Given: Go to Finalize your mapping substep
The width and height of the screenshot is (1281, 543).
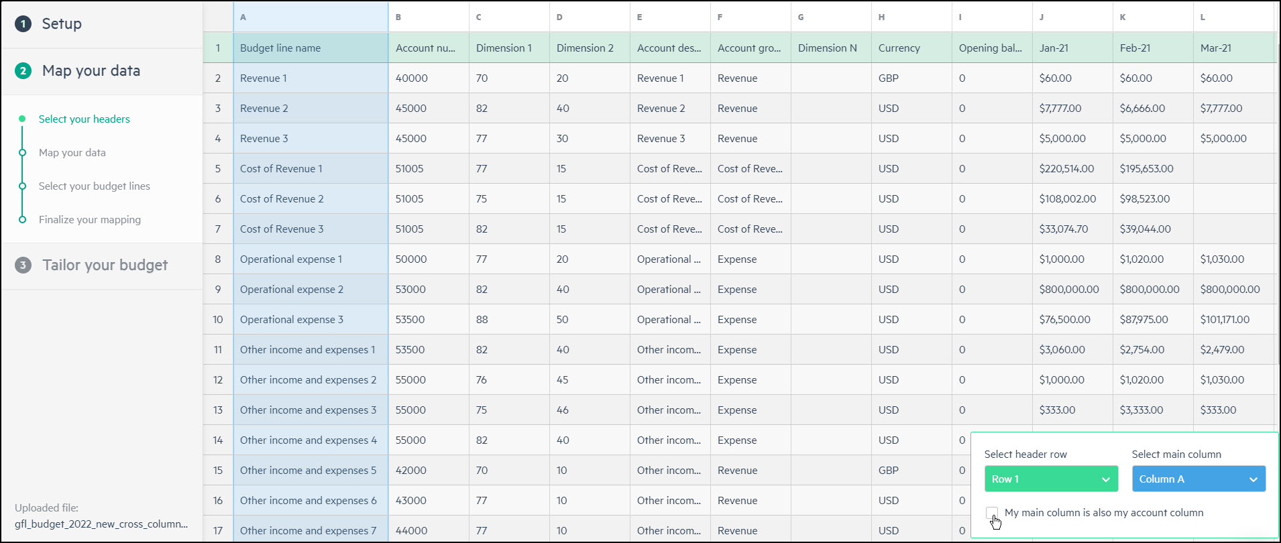Looking at the screenshot, I should click(x=90, y=220).
